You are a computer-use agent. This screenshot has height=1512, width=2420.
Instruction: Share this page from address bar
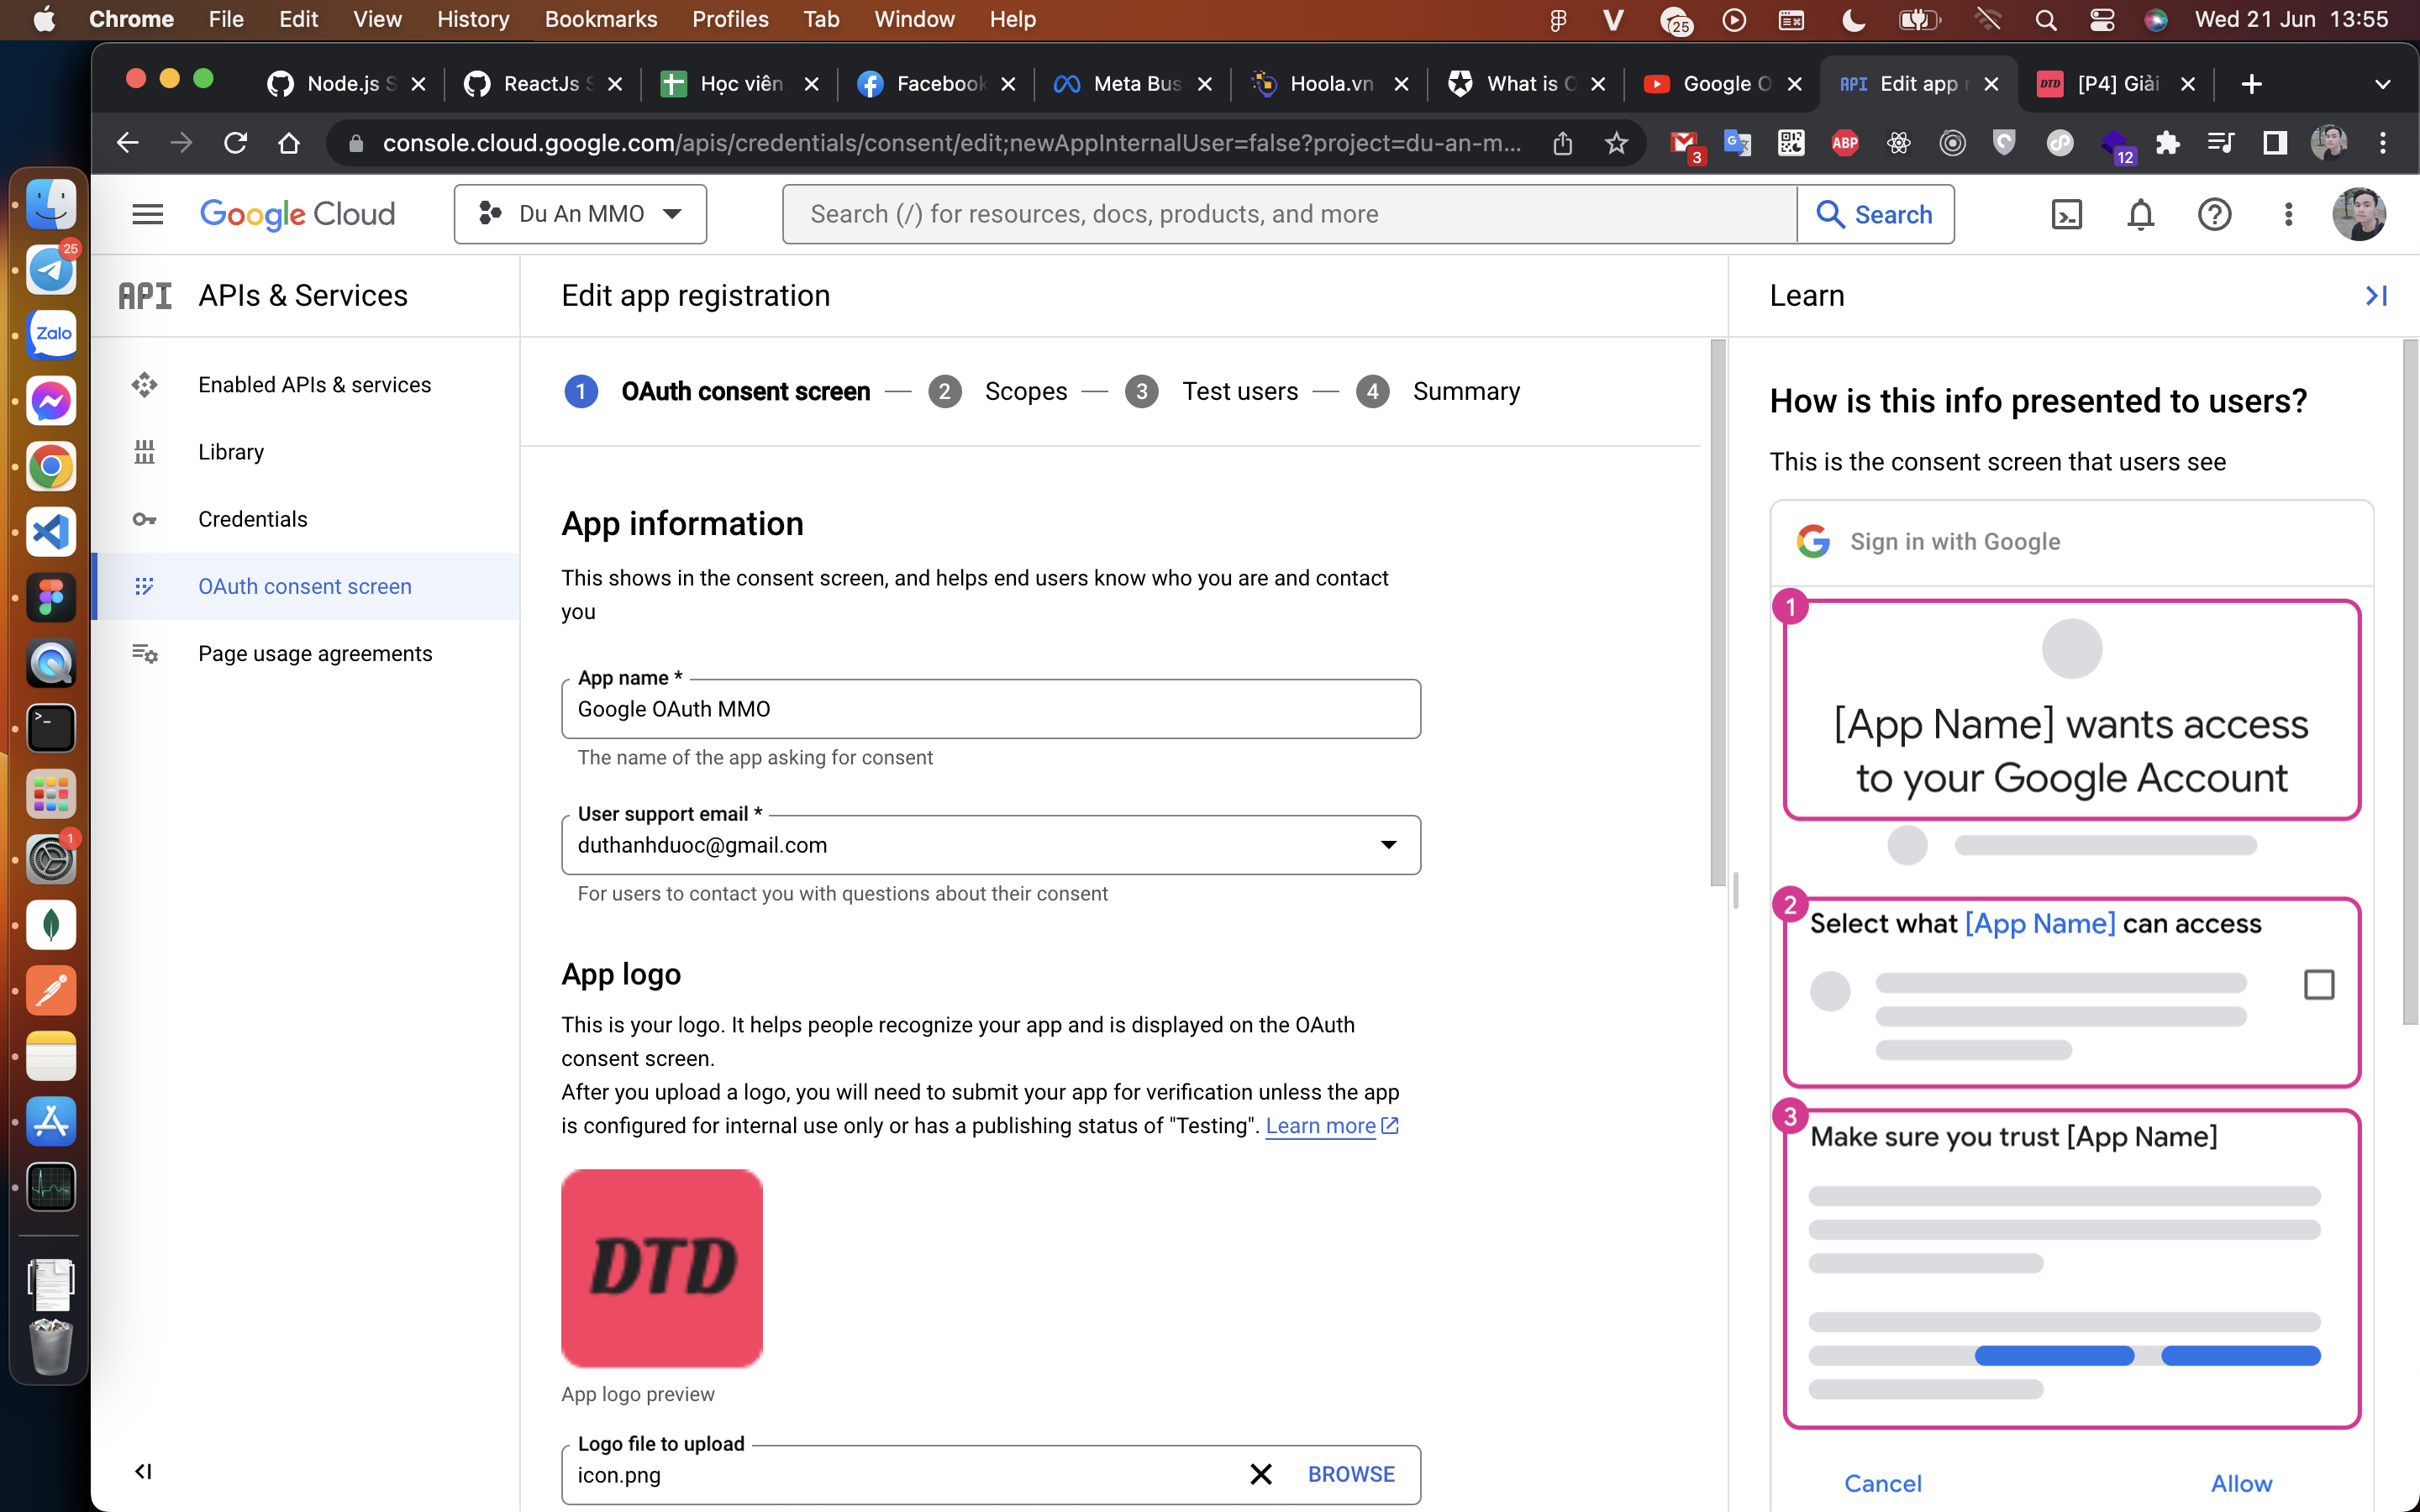1563,143
